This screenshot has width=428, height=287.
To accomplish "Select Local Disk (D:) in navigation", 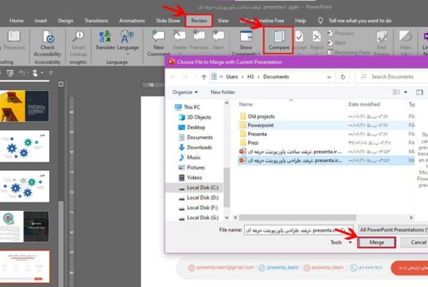I will 203,198.
